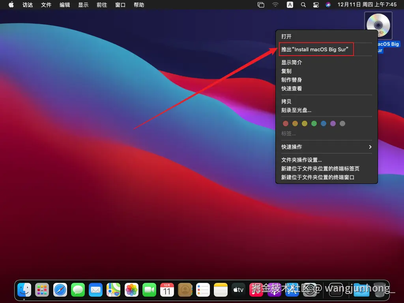Click the Install macOS Big Sur disk icon

(x=378, y=24)
